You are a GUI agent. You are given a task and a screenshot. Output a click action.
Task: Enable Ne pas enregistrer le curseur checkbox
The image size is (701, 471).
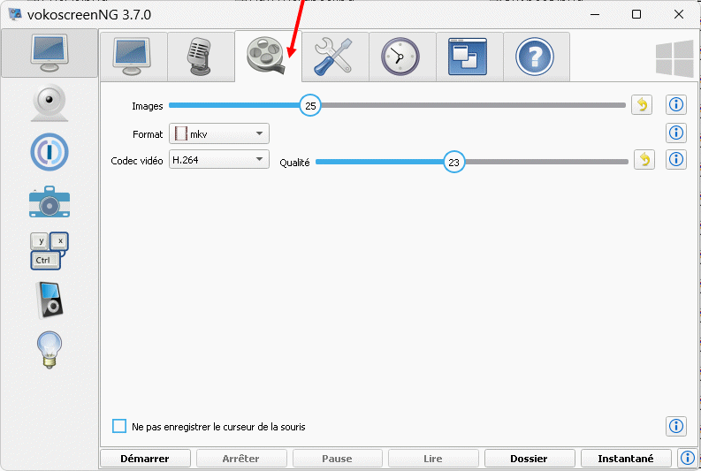pos(119,426)
